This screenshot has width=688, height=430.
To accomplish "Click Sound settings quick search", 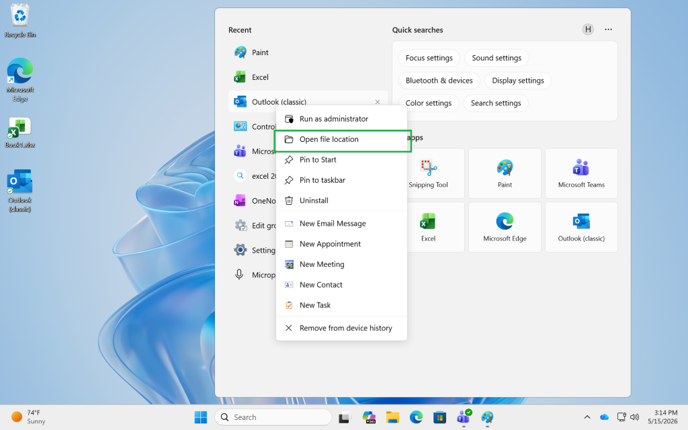I will (497, 58).
